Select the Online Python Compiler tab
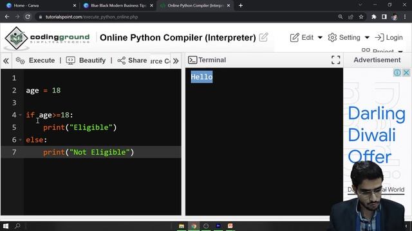Screen dimensions: 412x231 coord(194,6)
